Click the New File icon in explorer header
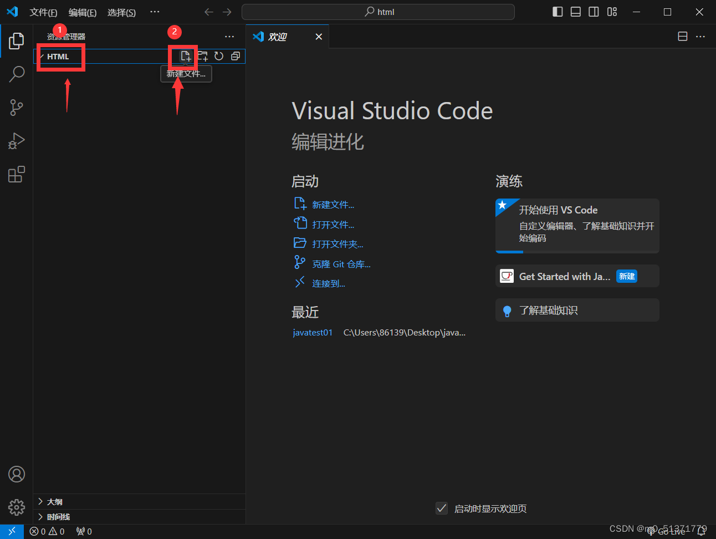Viewport: 716px width, 539px height. (186, 56)
